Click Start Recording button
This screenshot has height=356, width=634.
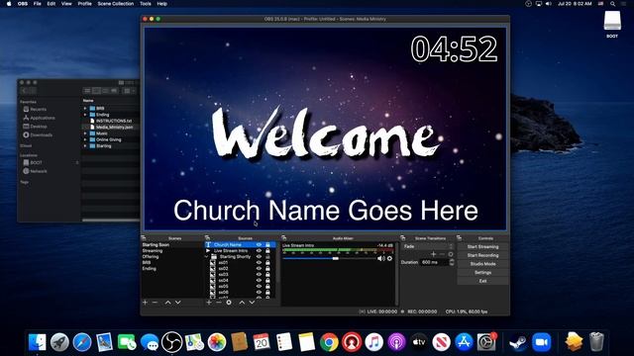tap(482, 255)
